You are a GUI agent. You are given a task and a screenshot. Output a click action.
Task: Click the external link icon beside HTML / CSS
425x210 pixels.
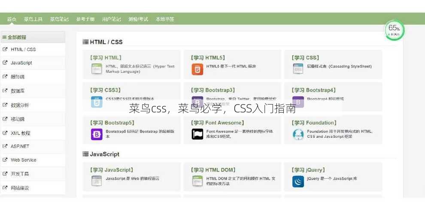(5, 49)
